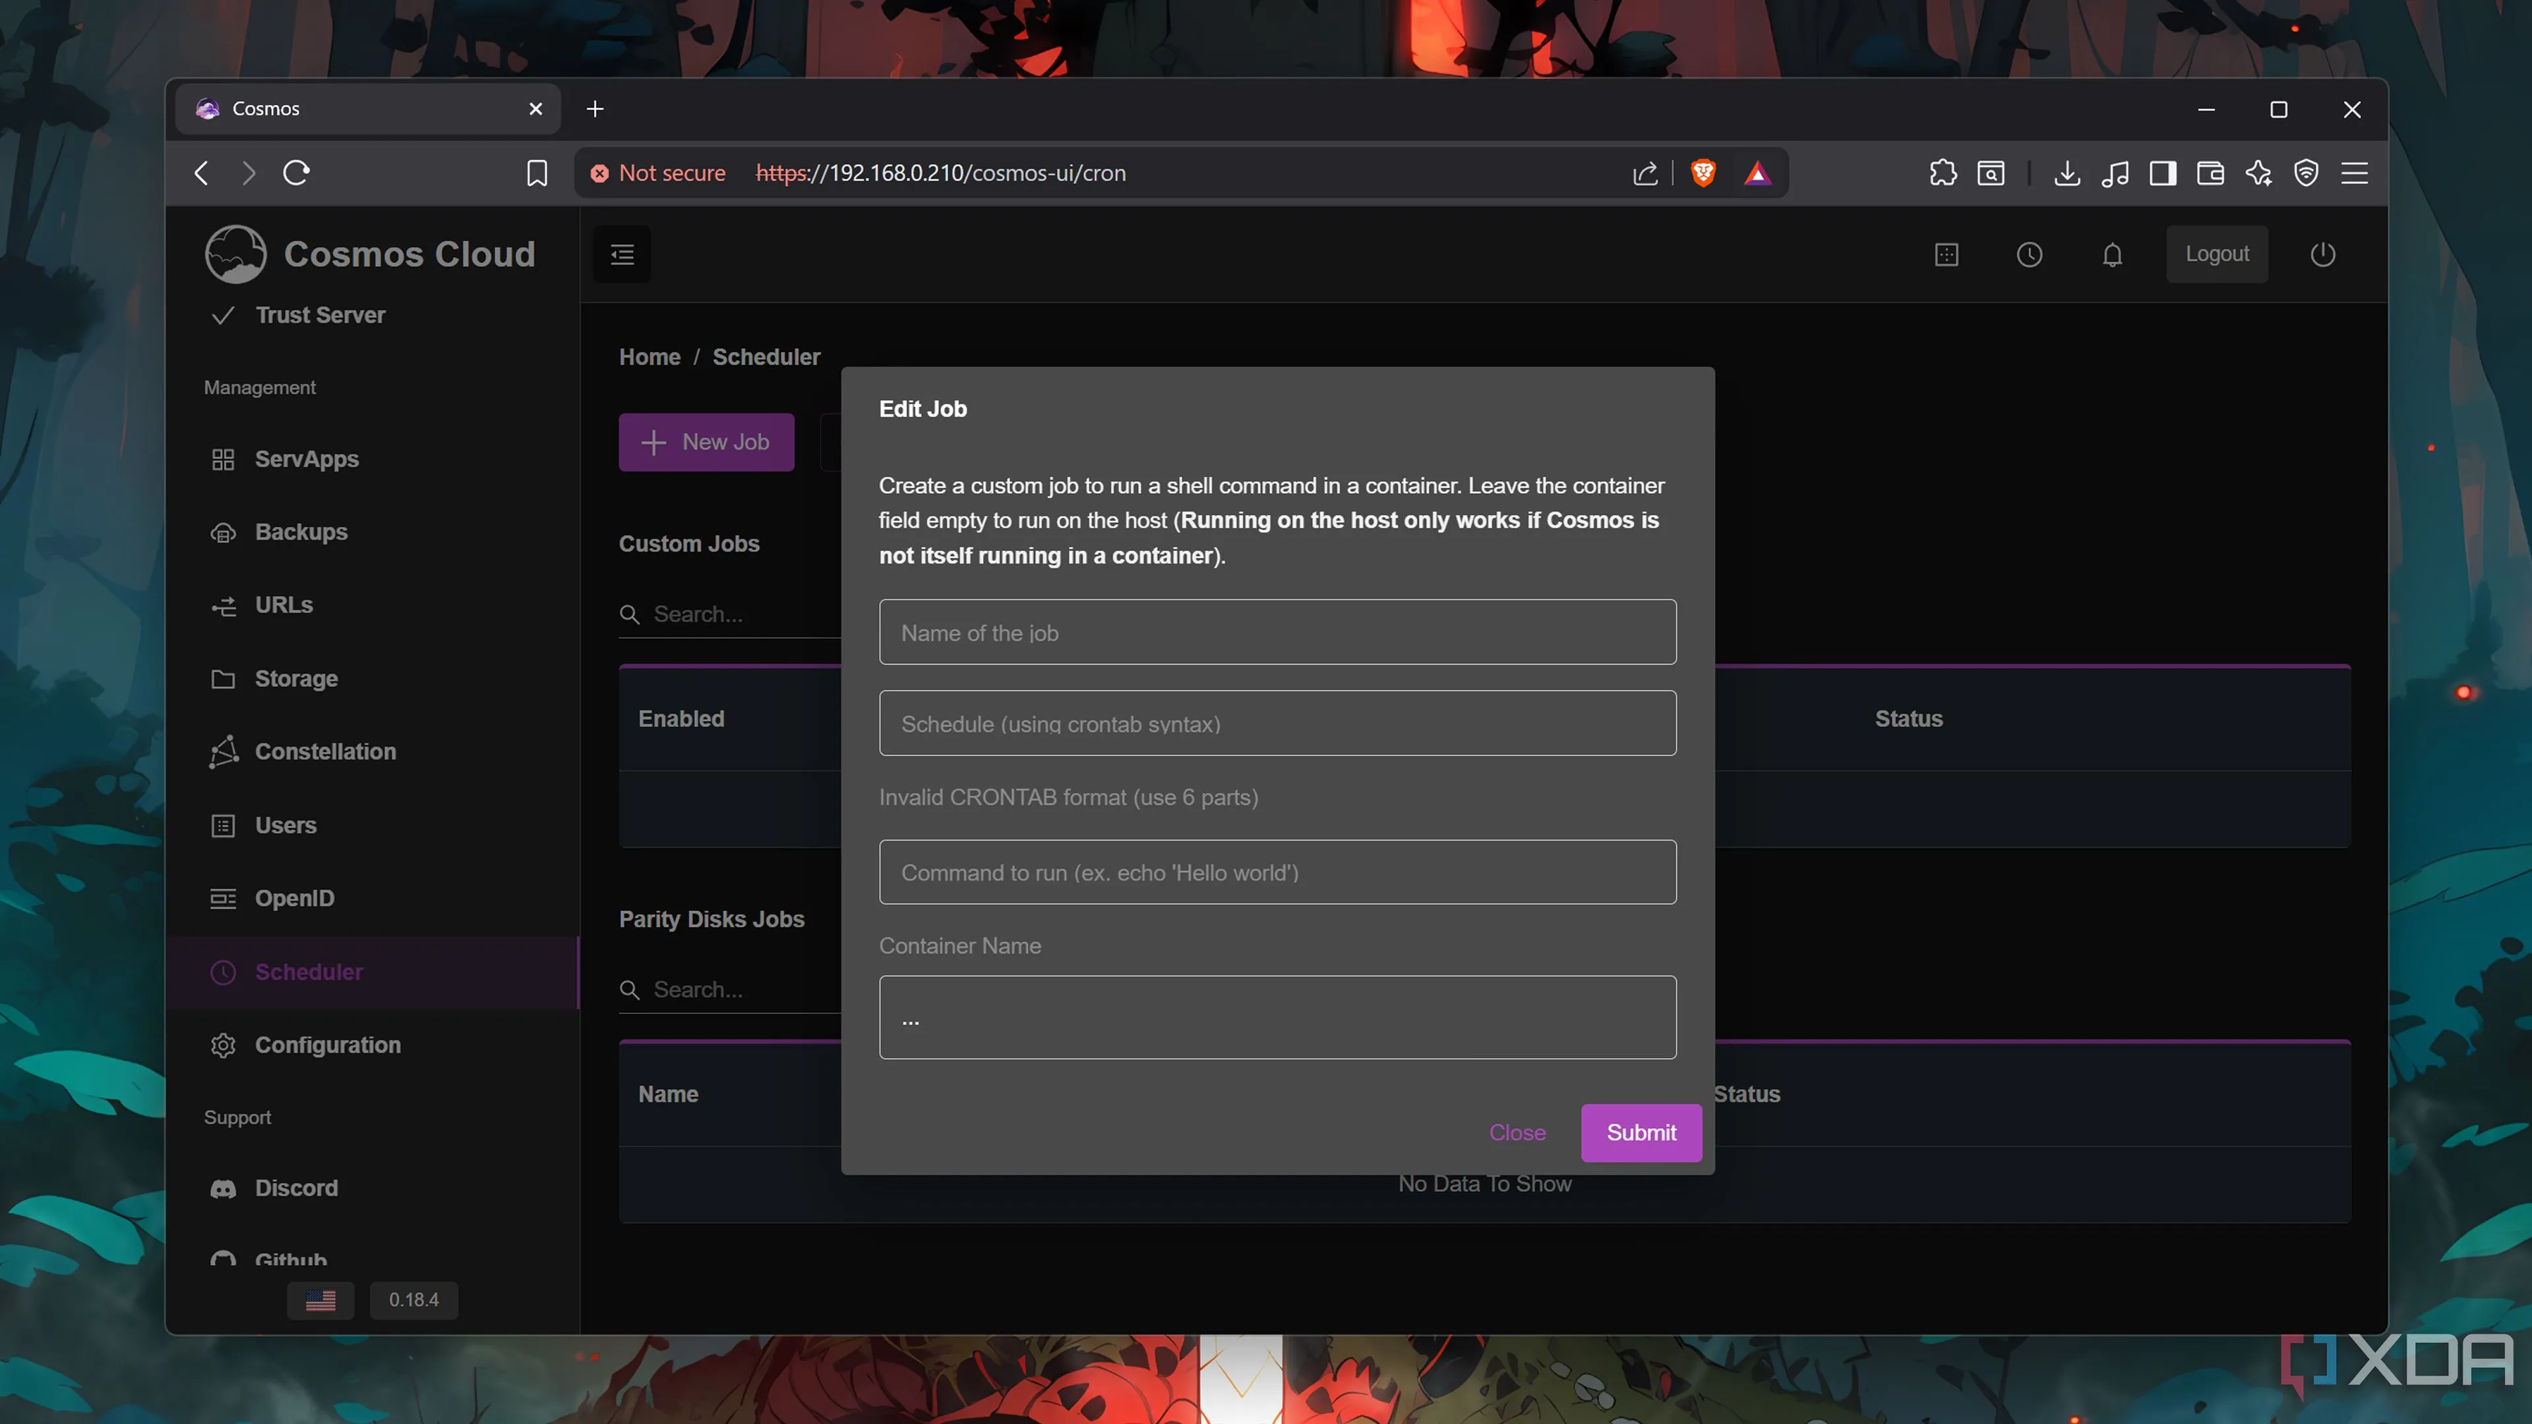This screenshot has height=1424, width=2532.
Task: Focus the Name of the job field
Action: tap(1277, 632)
